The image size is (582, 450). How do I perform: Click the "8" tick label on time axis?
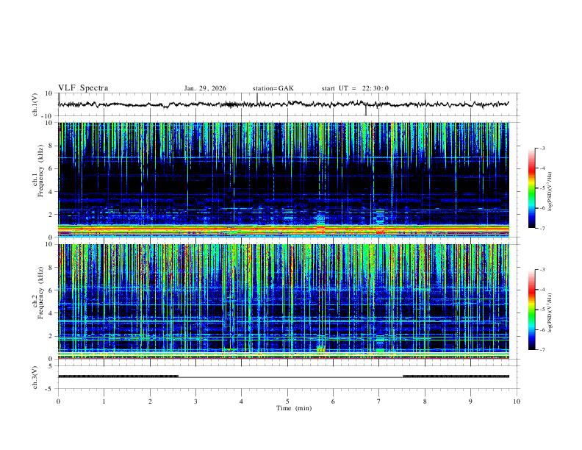[x=425, y=401]
